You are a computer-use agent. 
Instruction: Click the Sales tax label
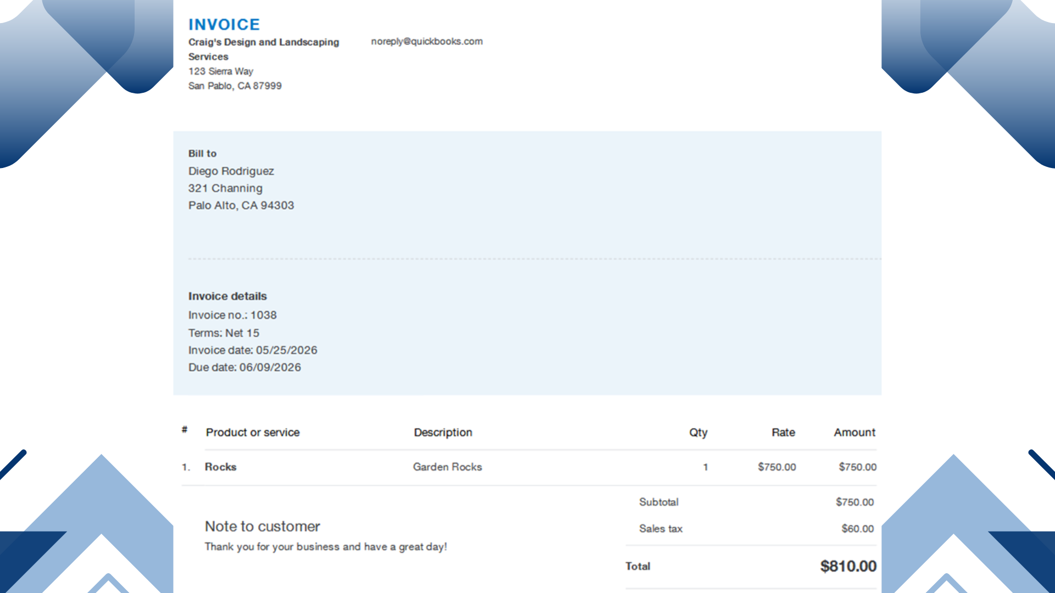pos(660,529)
